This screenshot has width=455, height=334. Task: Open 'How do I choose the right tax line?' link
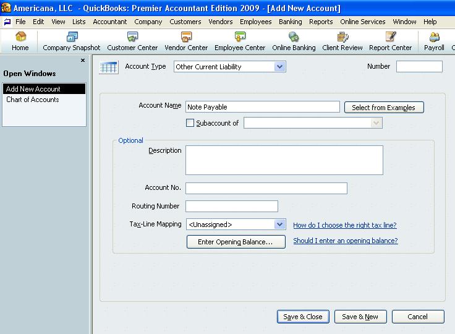(345, 225)
